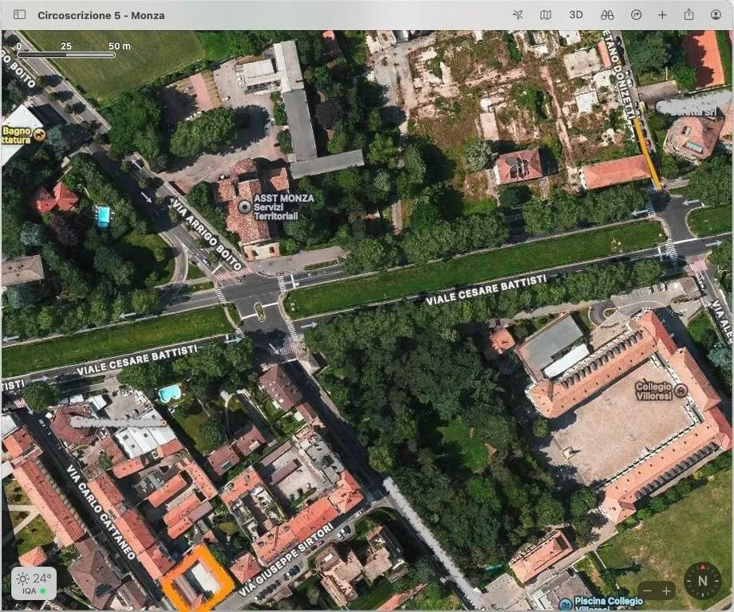Select the Piscina Collegio Villoresi pool icon
Viewport: 734px width, 612px height.
point(566,605)
